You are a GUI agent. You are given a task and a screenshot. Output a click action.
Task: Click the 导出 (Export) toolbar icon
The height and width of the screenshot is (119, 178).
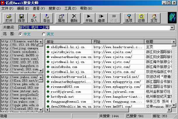tap(47, 18)
